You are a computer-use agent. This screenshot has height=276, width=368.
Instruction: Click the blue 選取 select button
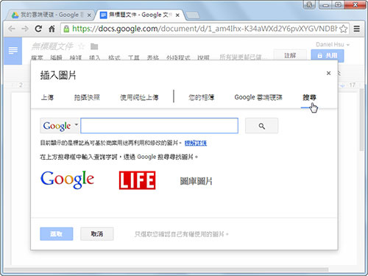(57, 234)
